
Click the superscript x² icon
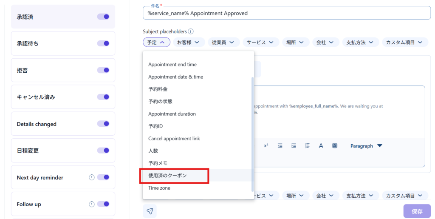click(x=266, y=146)
